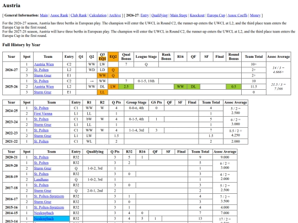298x223 pixels.
Task: Open the Assoc Coeffs link
Action: pos(237,15)
